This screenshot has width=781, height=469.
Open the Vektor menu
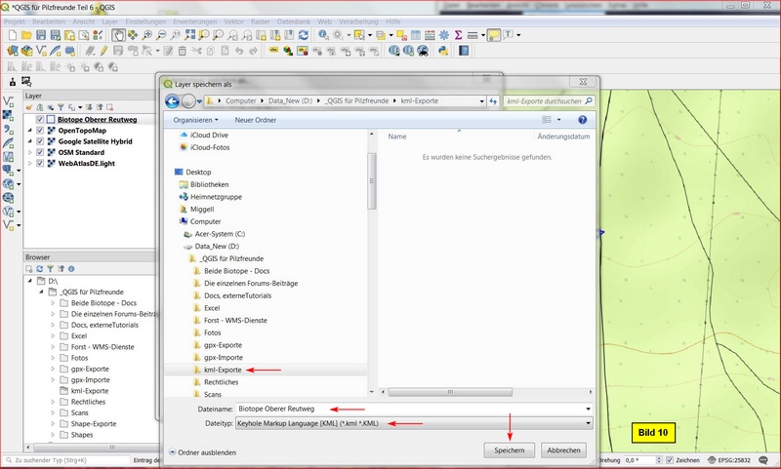(233, 21)
